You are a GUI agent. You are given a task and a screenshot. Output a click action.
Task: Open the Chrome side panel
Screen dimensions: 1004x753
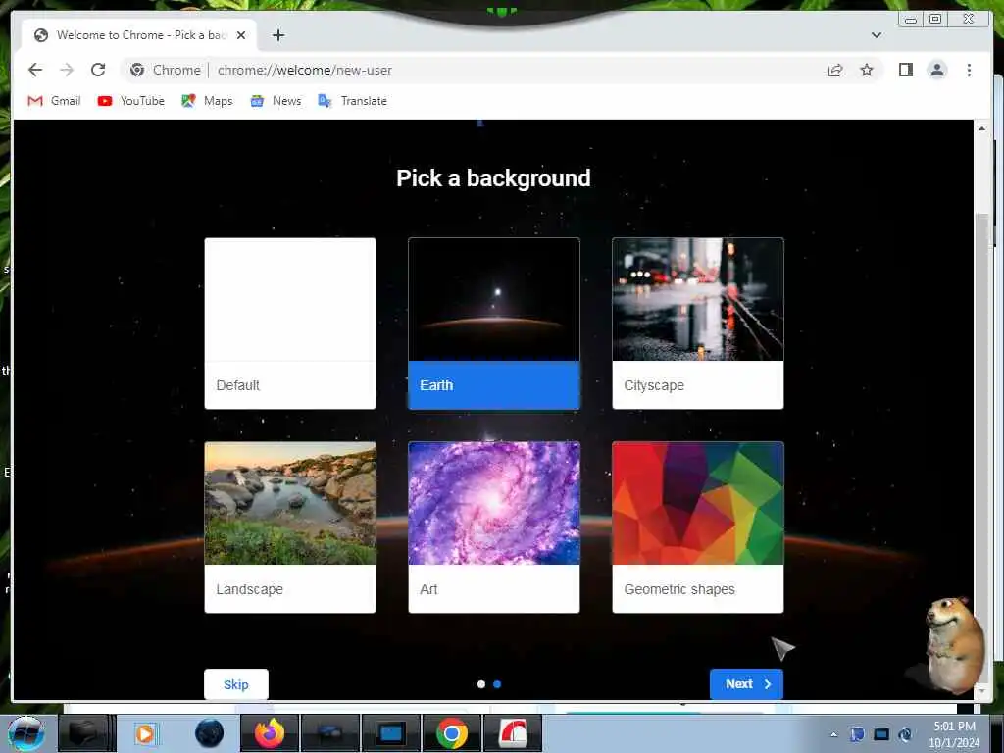tap(905, 70)
